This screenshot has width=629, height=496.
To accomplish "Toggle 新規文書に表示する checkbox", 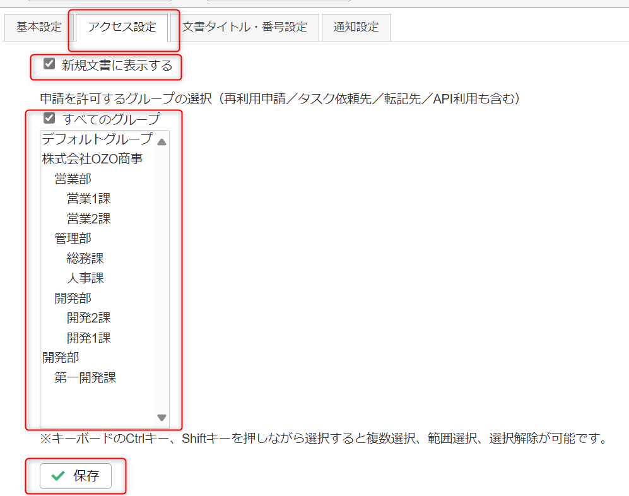I will click(x=49, y=64).
